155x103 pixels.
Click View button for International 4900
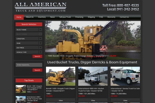click(93, 100)
